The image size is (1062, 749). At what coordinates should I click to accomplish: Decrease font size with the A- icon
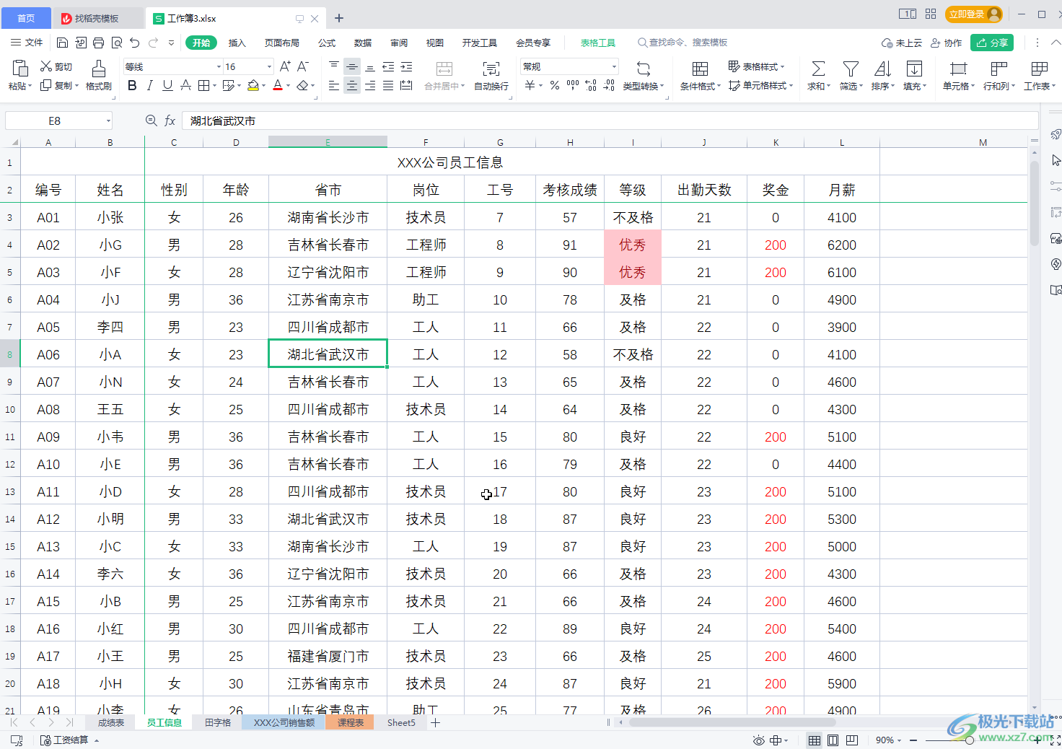pos(303,66)
